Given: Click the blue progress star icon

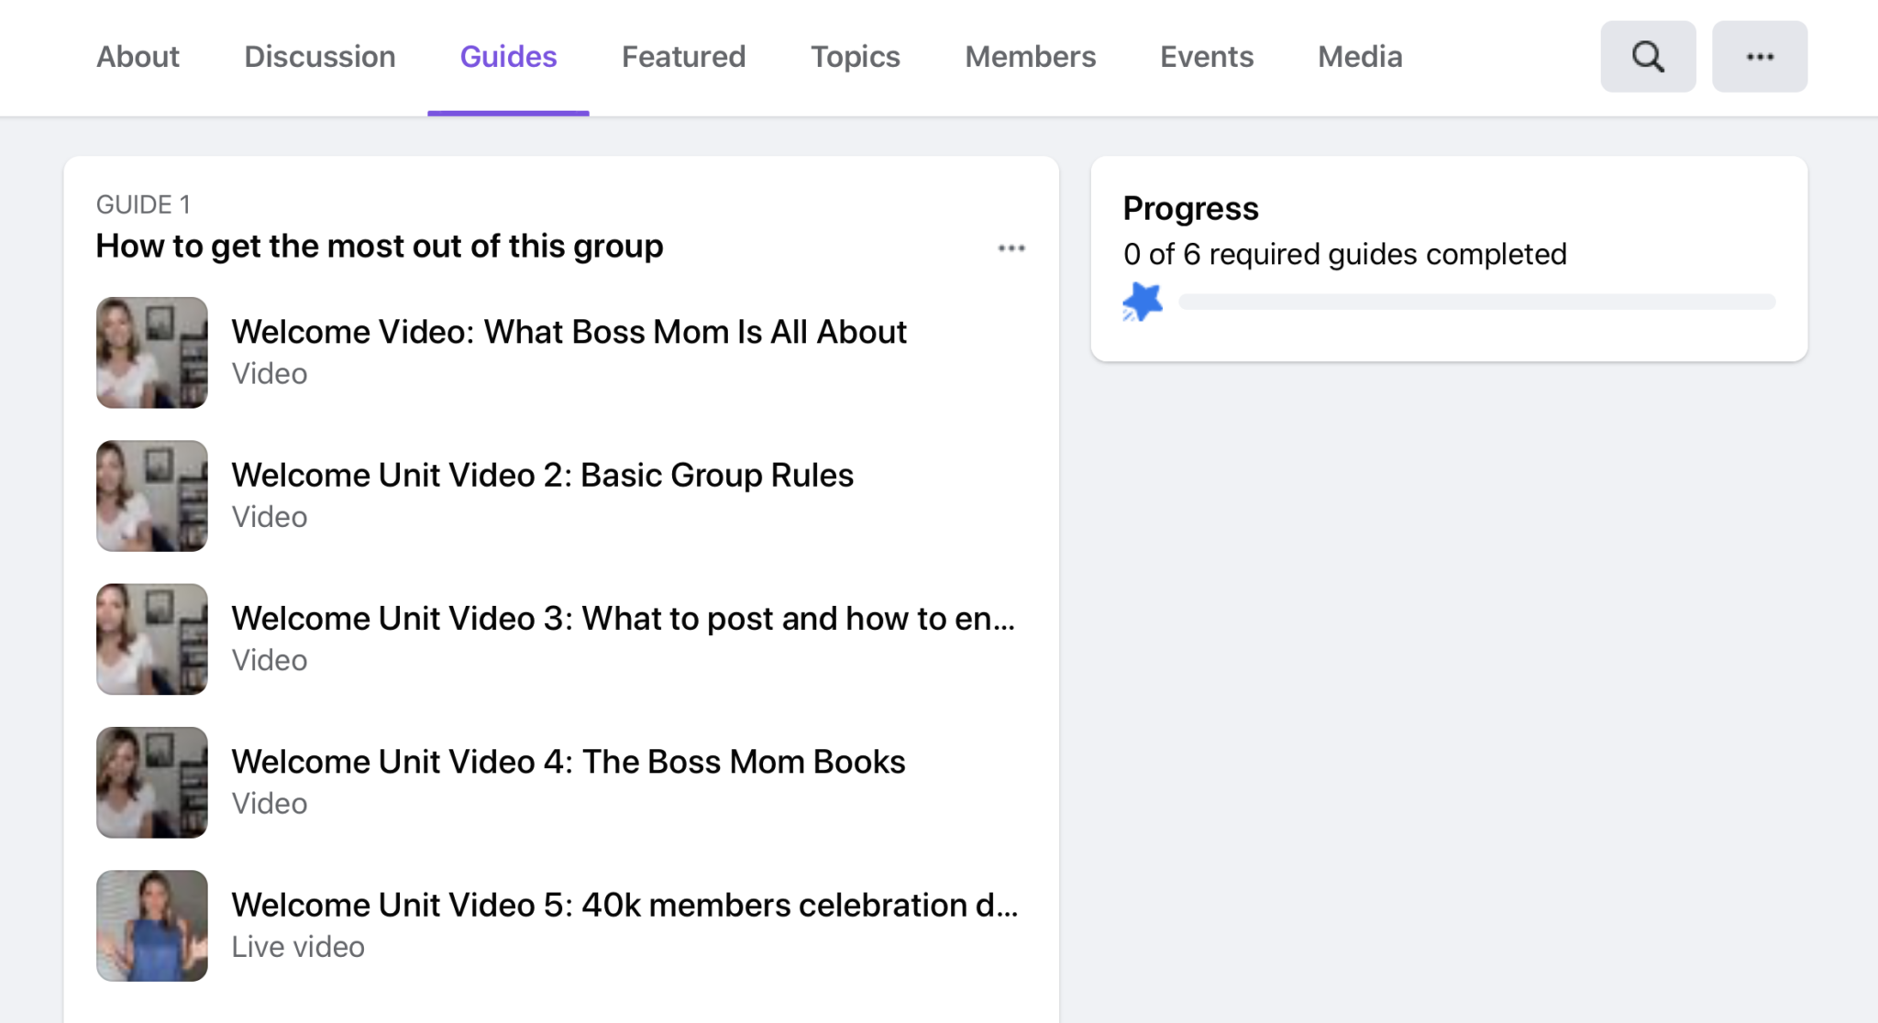Looking at the screenshot, I should tap(1143, 301).
